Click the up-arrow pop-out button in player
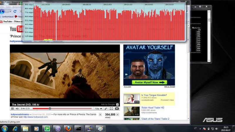The image size is (235, 132). coord(117,109)
